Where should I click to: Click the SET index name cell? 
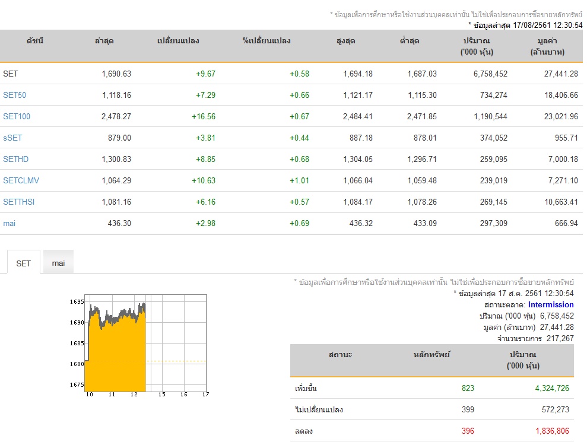click(11, 74)
